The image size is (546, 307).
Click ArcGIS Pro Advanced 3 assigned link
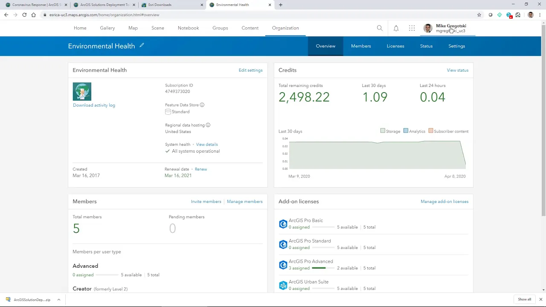pyautogui.click(x=299, y=268)
